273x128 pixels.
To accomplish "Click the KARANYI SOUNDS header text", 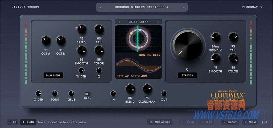I will (x=25, y=7).
